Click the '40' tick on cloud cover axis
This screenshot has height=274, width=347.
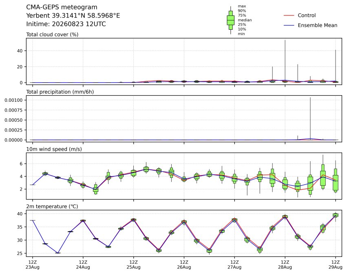20,51
